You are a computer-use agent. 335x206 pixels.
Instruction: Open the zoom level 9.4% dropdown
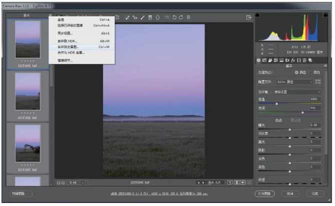pos(82,182)
